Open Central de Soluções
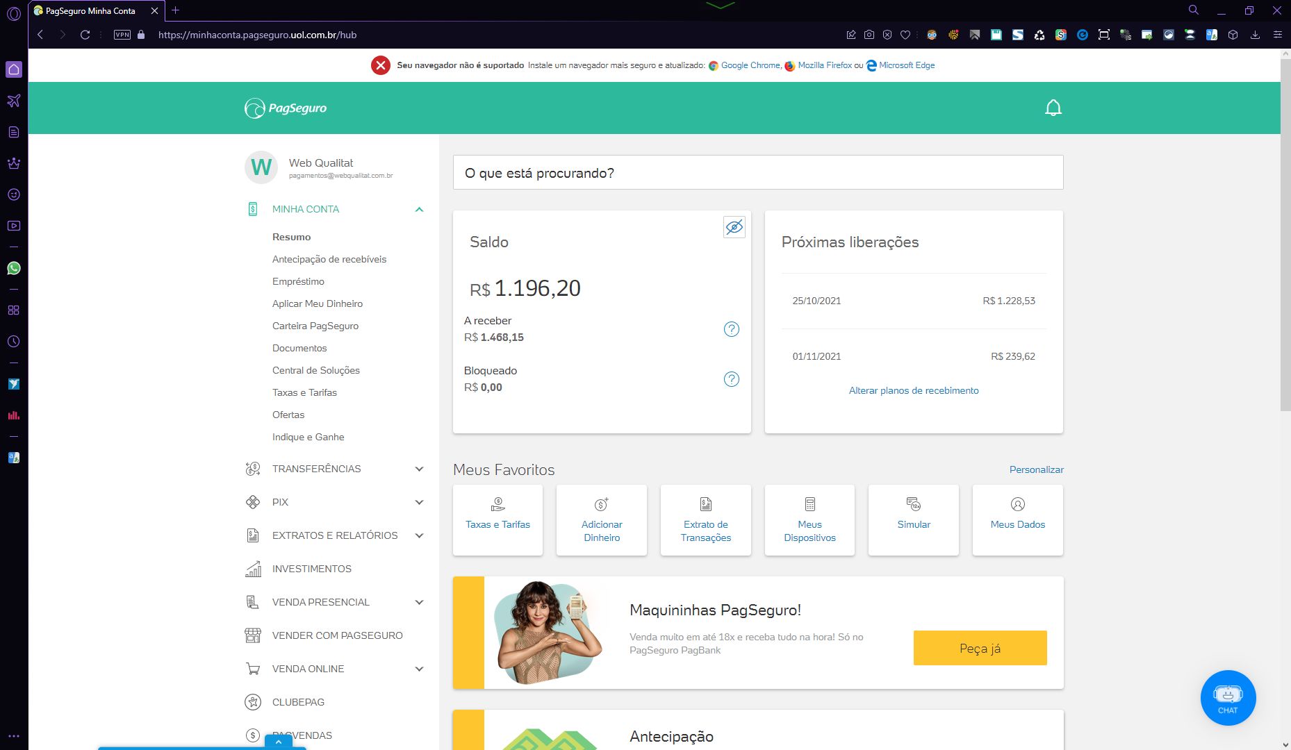This screenshot has width=1291, height=750. tap(316, 370)
